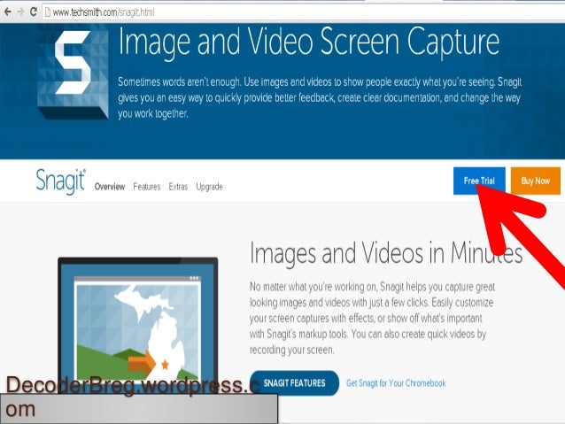The image size is (565, 424).
Task: Click the blue Free Trial button
Action: pos(479,181)
